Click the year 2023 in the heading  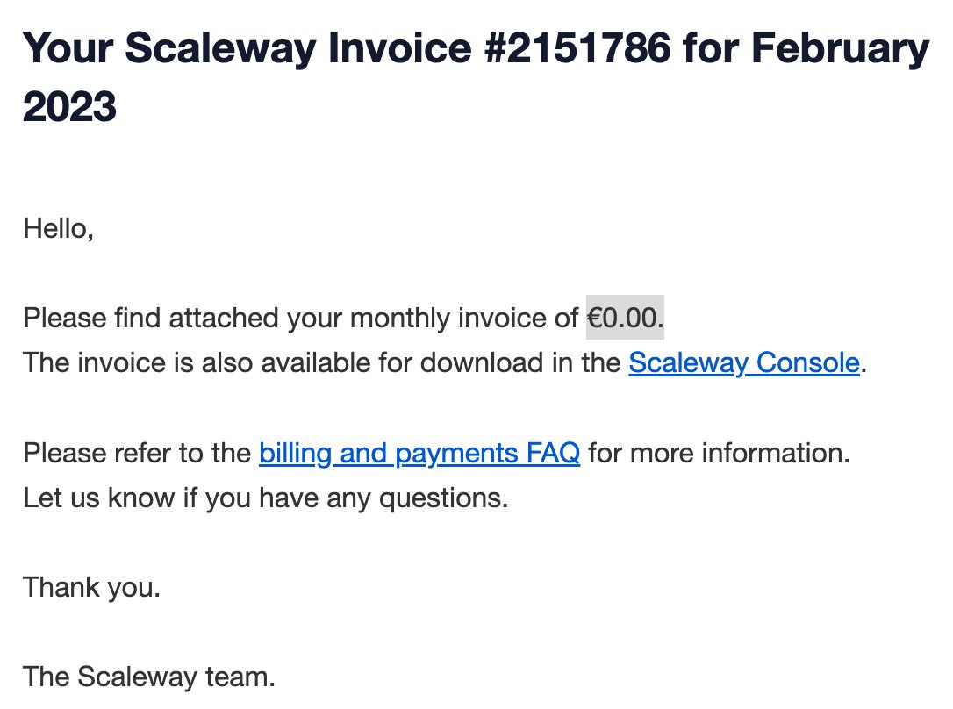point(69,108)
